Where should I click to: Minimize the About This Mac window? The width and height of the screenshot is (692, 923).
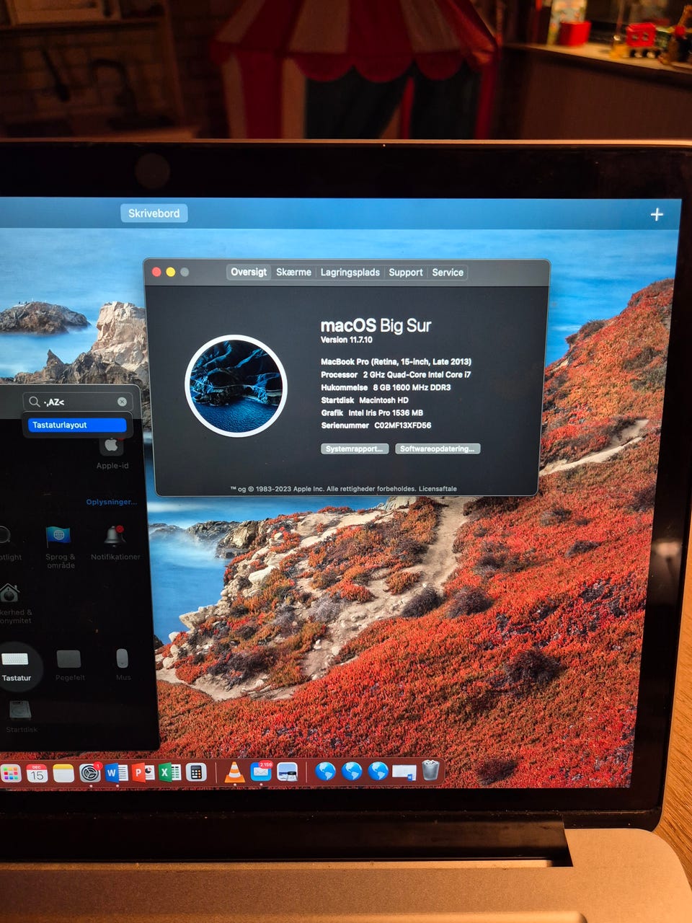coord(171,272)
